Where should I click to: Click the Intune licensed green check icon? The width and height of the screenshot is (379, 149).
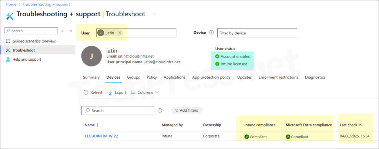coord(217,64)
